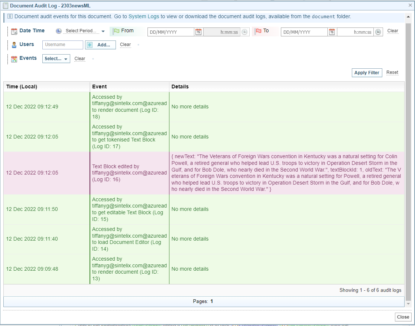Image resolution: width=415 pixels, height=326 pixels.
Task: Click the To time h:mm:ss field
Action: 355,32
